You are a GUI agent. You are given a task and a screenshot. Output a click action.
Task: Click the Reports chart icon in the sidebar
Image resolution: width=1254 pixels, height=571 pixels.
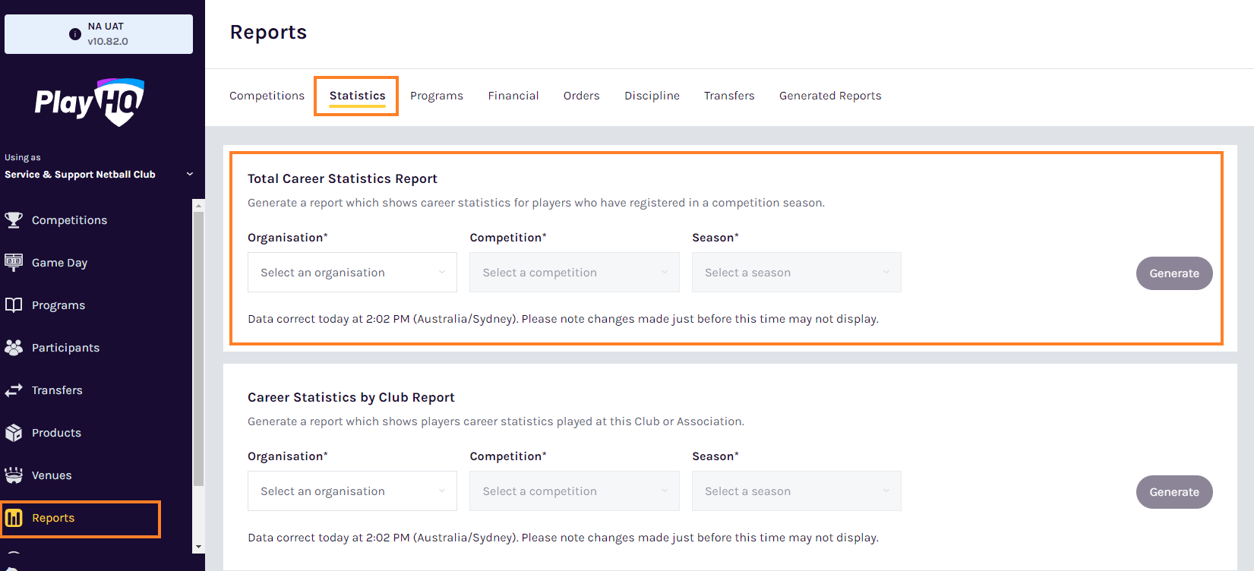point(14,518)
